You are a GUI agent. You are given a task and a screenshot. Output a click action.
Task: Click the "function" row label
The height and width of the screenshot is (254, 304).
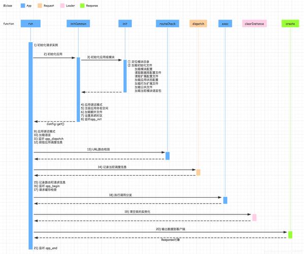pyautogui.click(x=9, y=24)
